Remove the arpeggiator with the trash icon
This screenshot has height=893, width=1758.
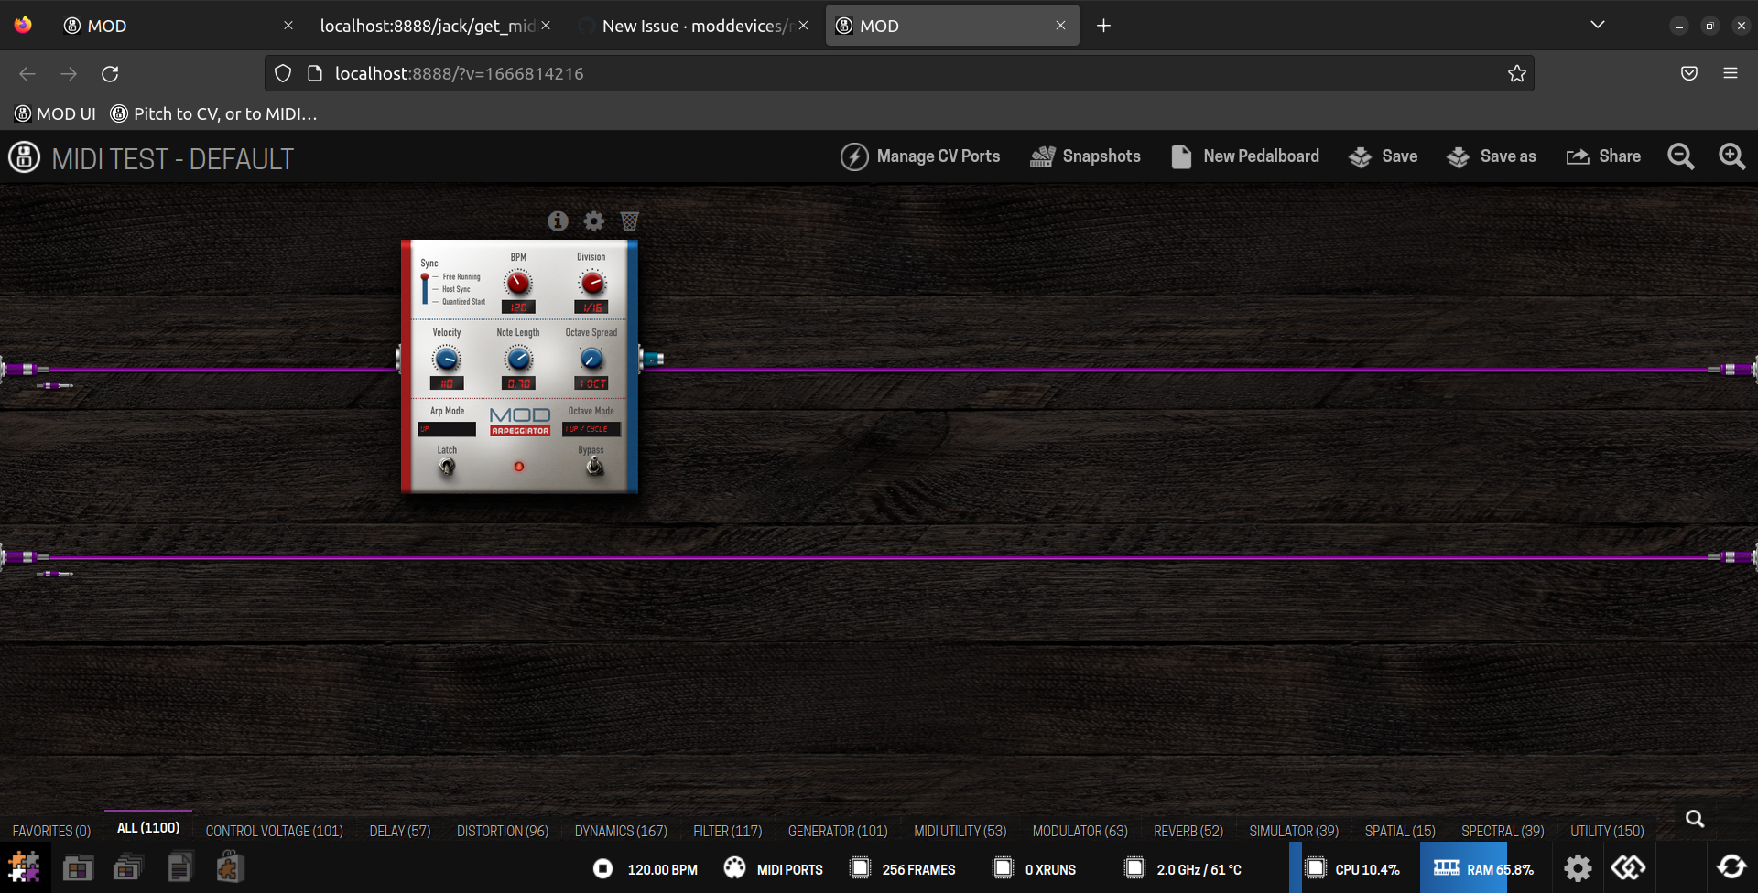629,221
